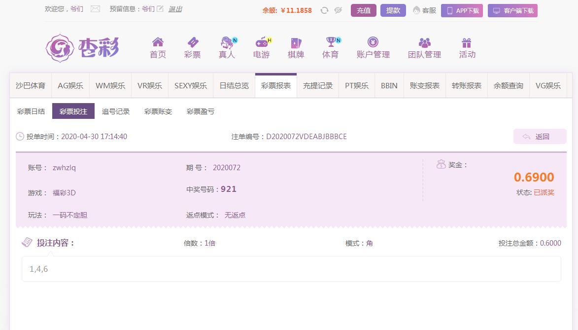Switch to 充提记录 tab
This screenshot has height=330, width=578.
tap(318, 86)
